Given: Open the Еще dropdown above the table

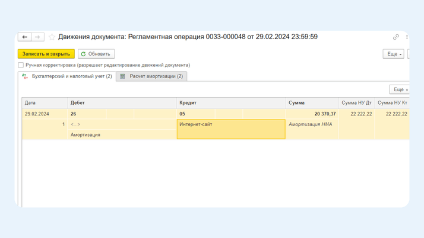Looking at the screenshot, I should pyautogui.click(x=400, y=89).
